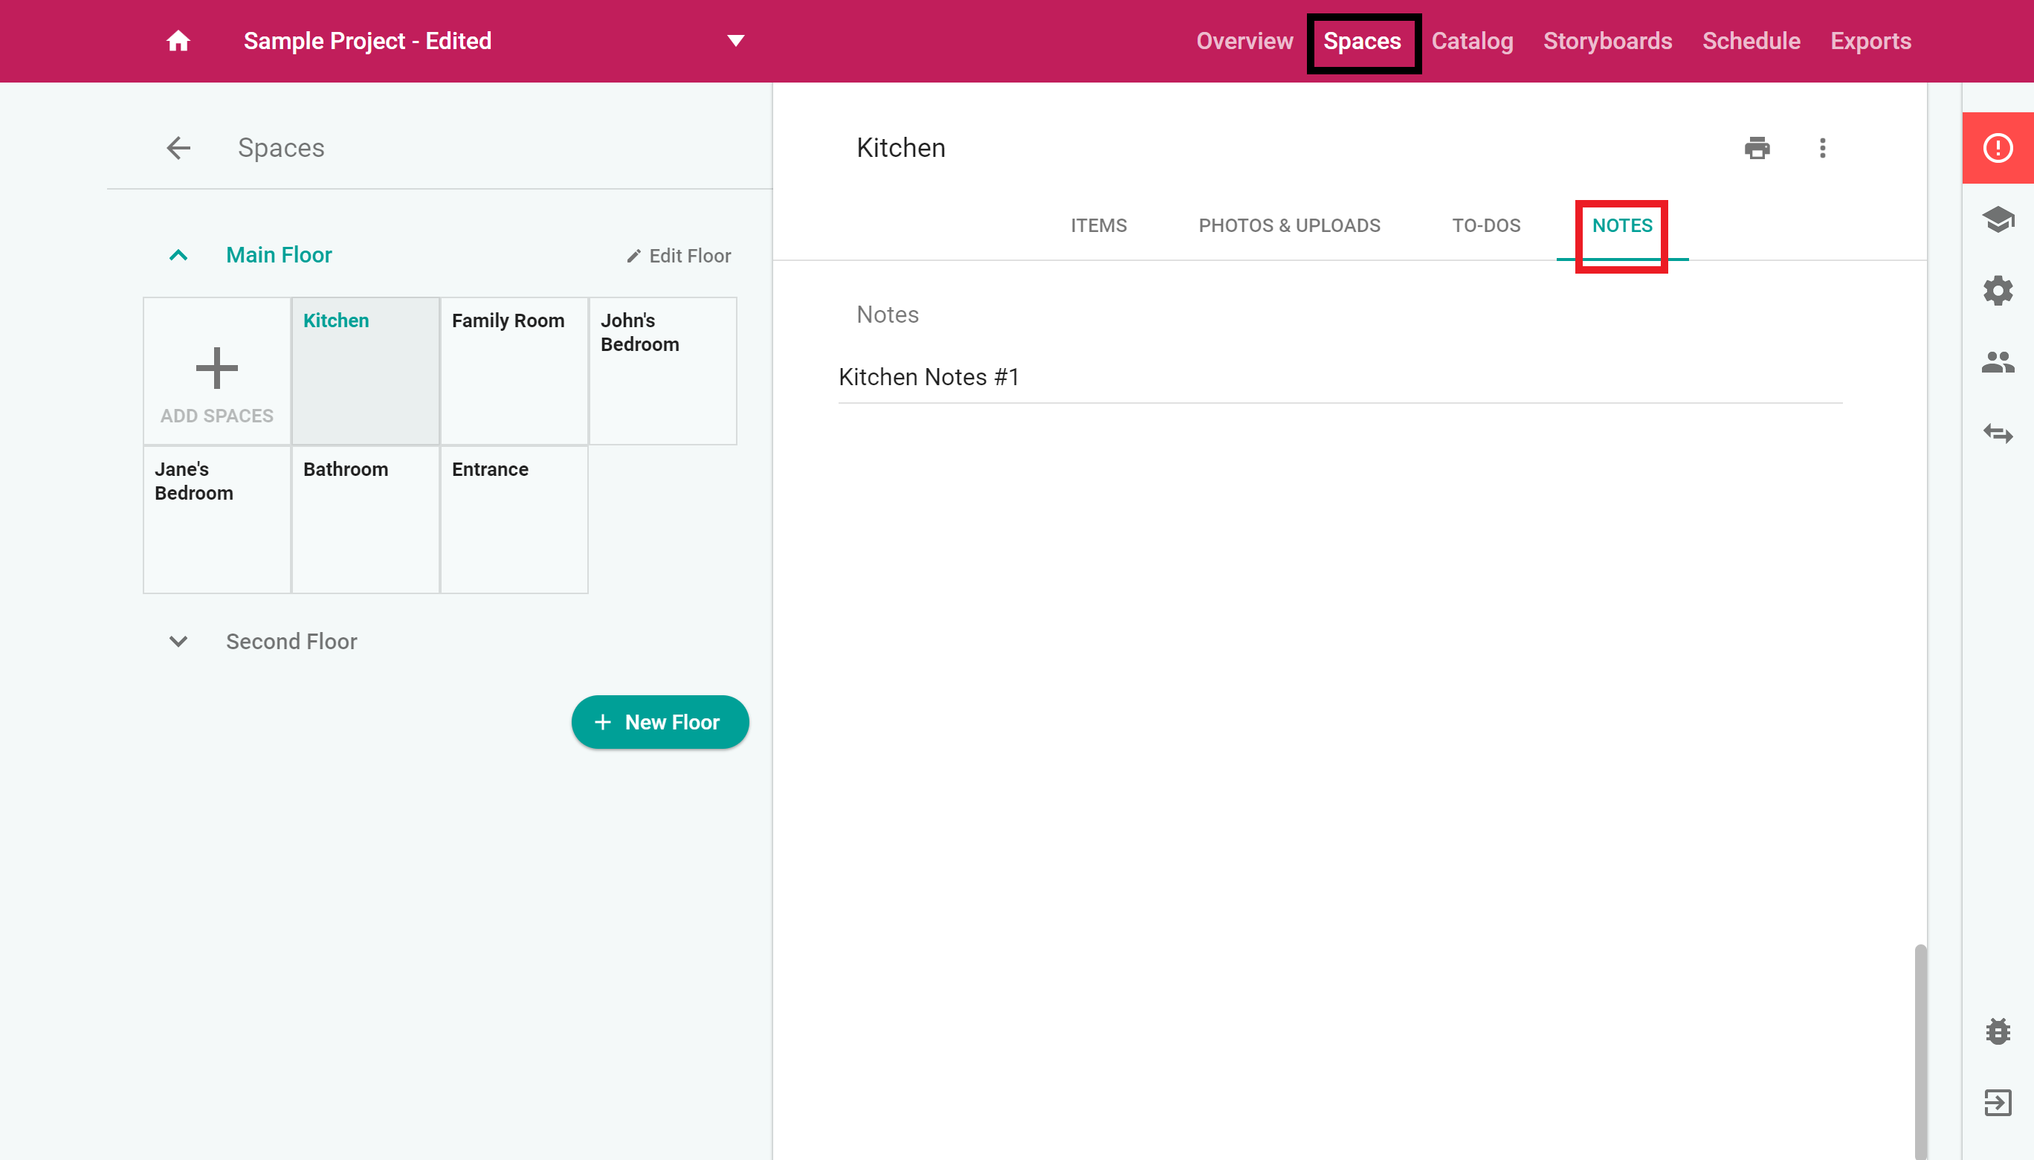Click the Edit Floor link
This screenshot has width=2034, height=1160.
click(679, 256)
